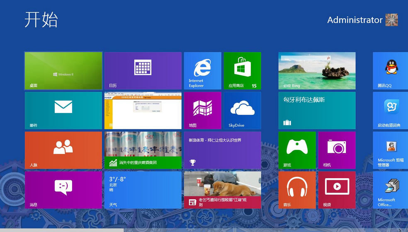Open the Mail (邮件) tile
The width and height of the screenshot is (408, 232).
[63, 111]
